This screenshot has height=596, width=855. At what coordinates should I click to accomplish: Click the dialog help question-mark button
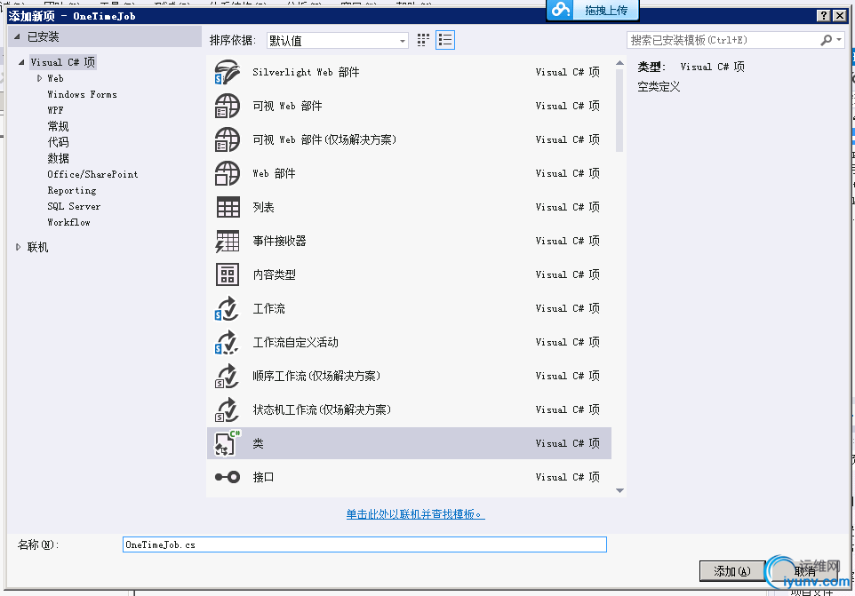coord(824,16)
